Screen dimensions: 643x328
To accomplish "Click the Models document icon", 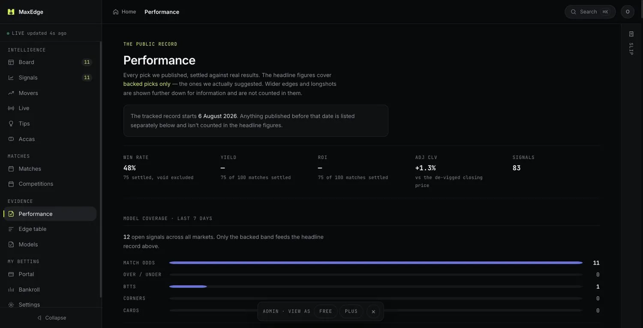I will [11, 244].
